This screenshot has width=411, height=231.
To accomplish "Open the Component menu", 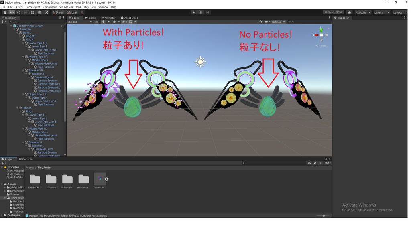I will pos(49,7).
